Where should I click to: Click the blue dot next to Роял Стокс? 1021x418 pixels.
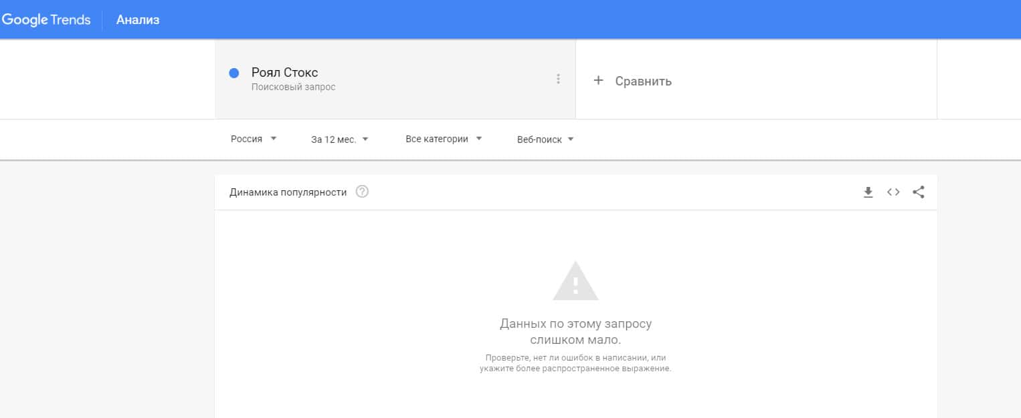pyautogui.click(x=234, y=73)
